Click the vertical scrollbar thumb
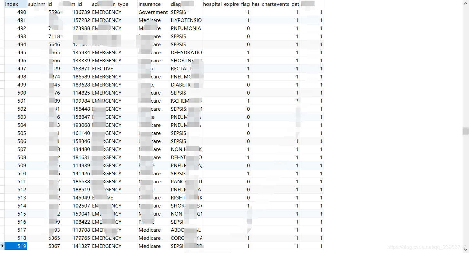This screenshot has height=253, width=469. [465, 131]
